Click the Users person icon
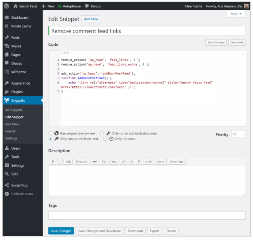The image size is (253, 240). 7,148
